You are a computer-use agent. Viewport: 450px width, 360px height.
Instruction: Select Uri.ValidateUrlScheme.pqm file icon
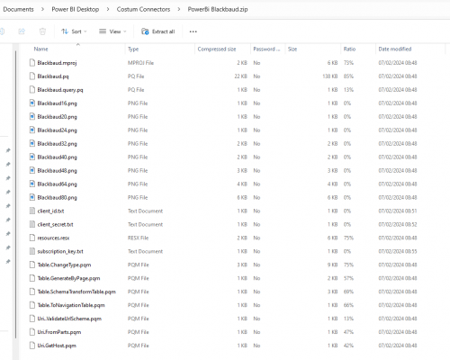tap(32, 319)
